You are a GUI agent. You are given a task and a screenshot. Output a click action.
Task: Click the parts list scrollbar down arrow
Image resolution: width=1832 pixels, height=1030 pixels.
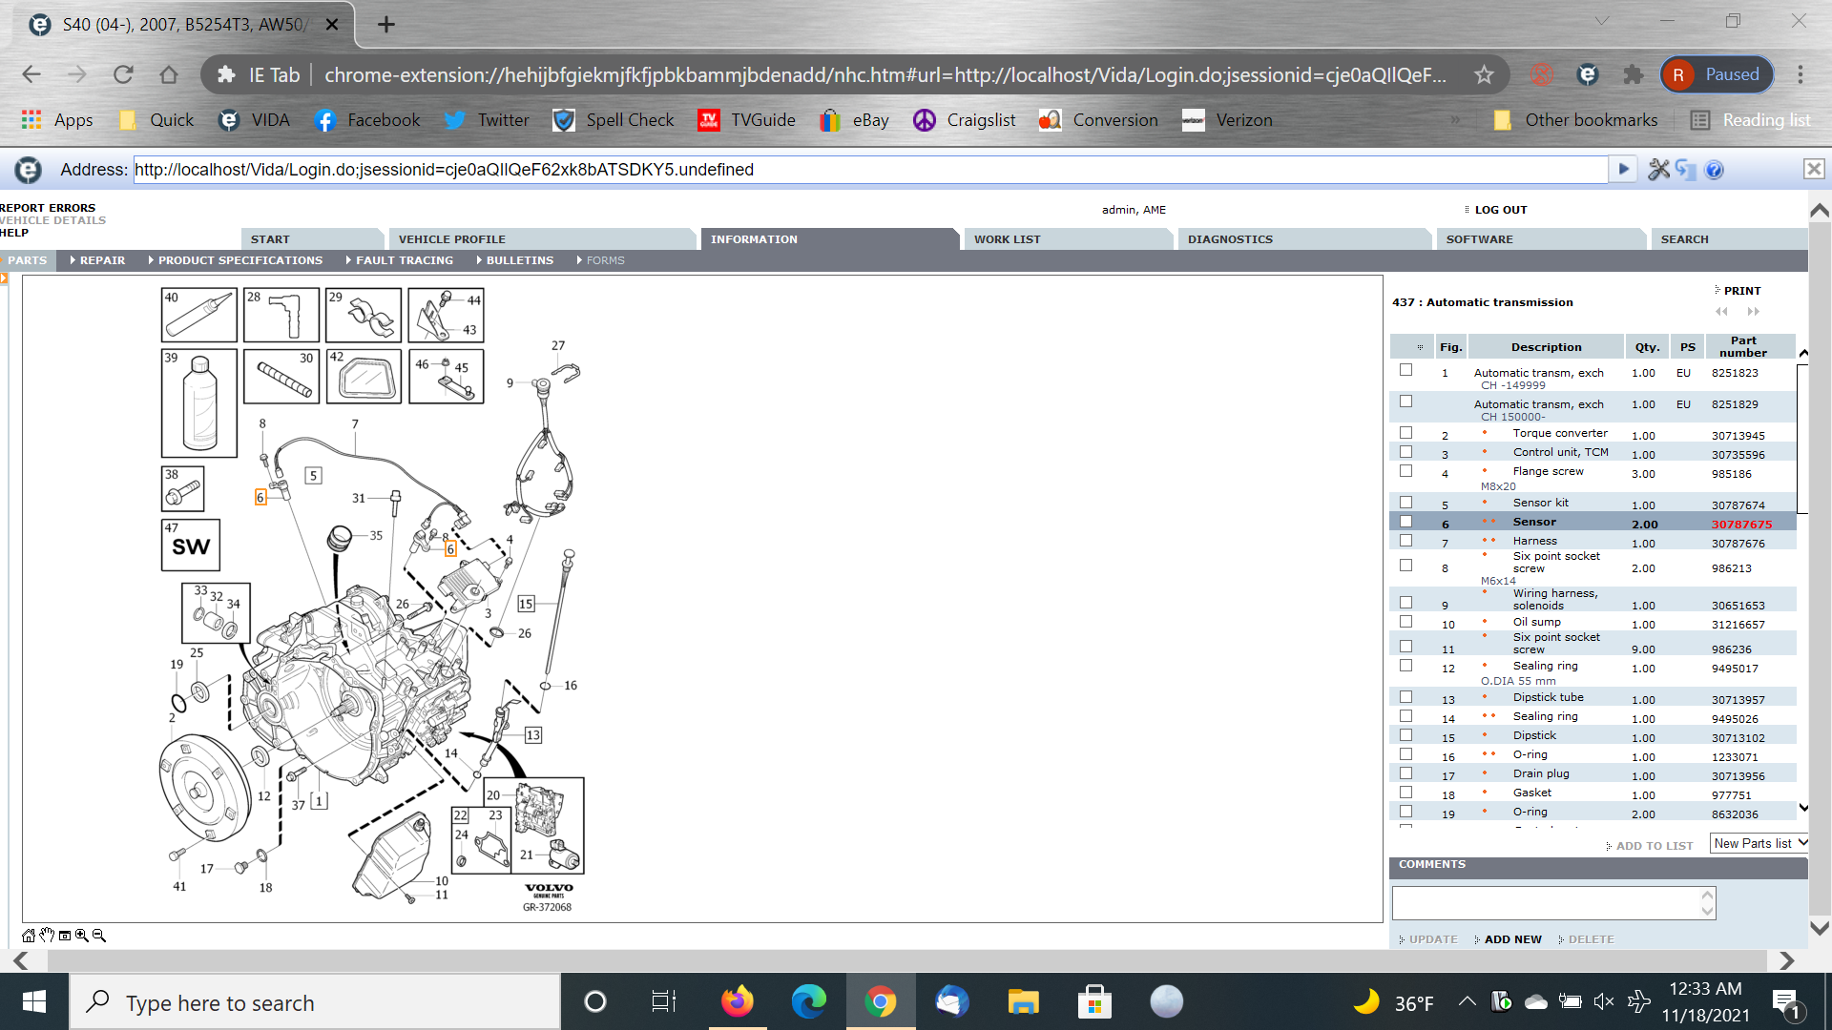point(1803,808)
